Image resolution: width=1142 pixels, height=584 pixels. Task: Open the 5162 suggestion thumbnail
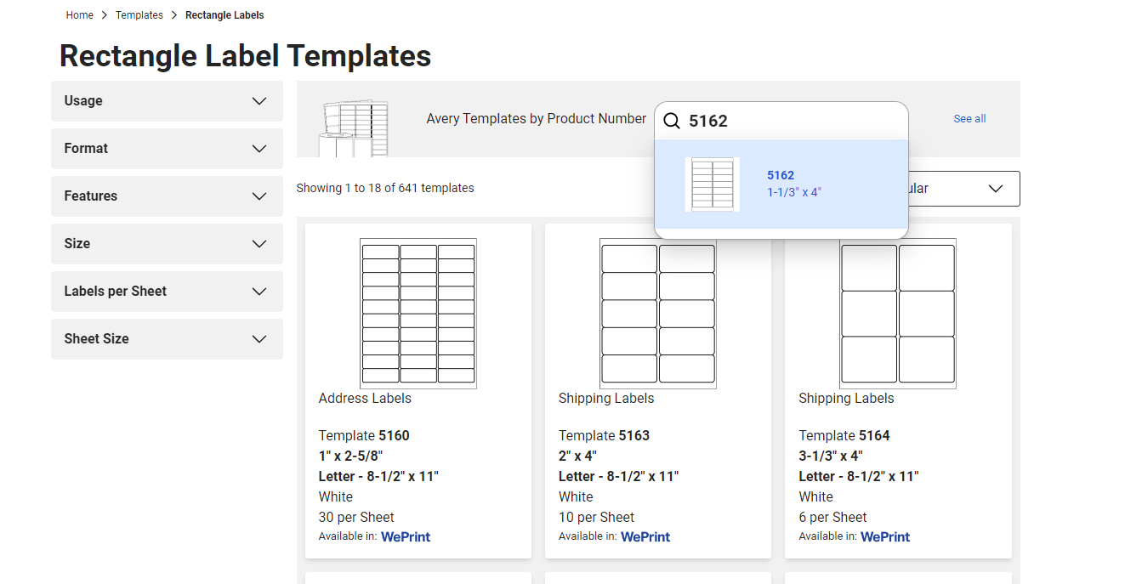point(713,184)
